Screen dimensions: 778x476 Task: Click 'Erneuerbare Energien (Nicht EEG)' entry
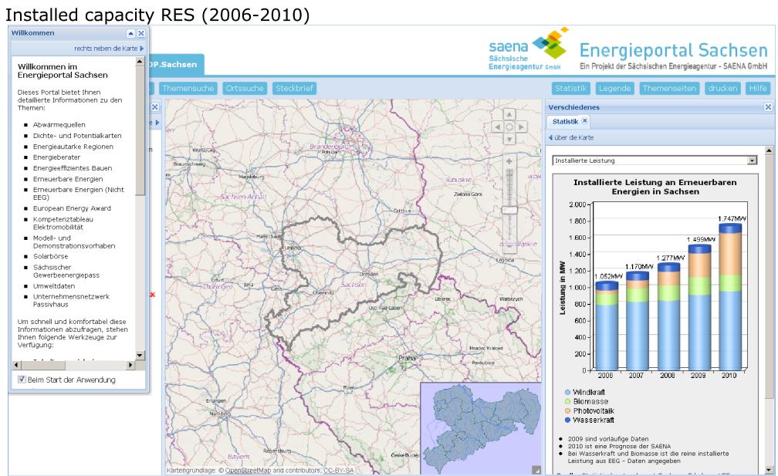pos(79,194)
